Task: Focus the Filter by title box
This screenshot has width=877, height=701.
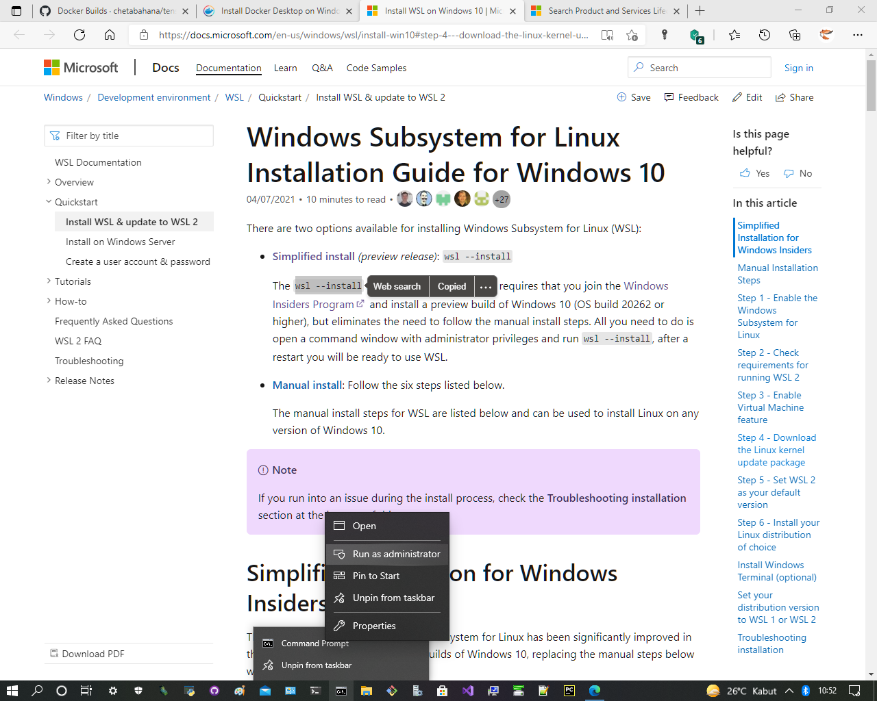Action: tap(129, 136)
